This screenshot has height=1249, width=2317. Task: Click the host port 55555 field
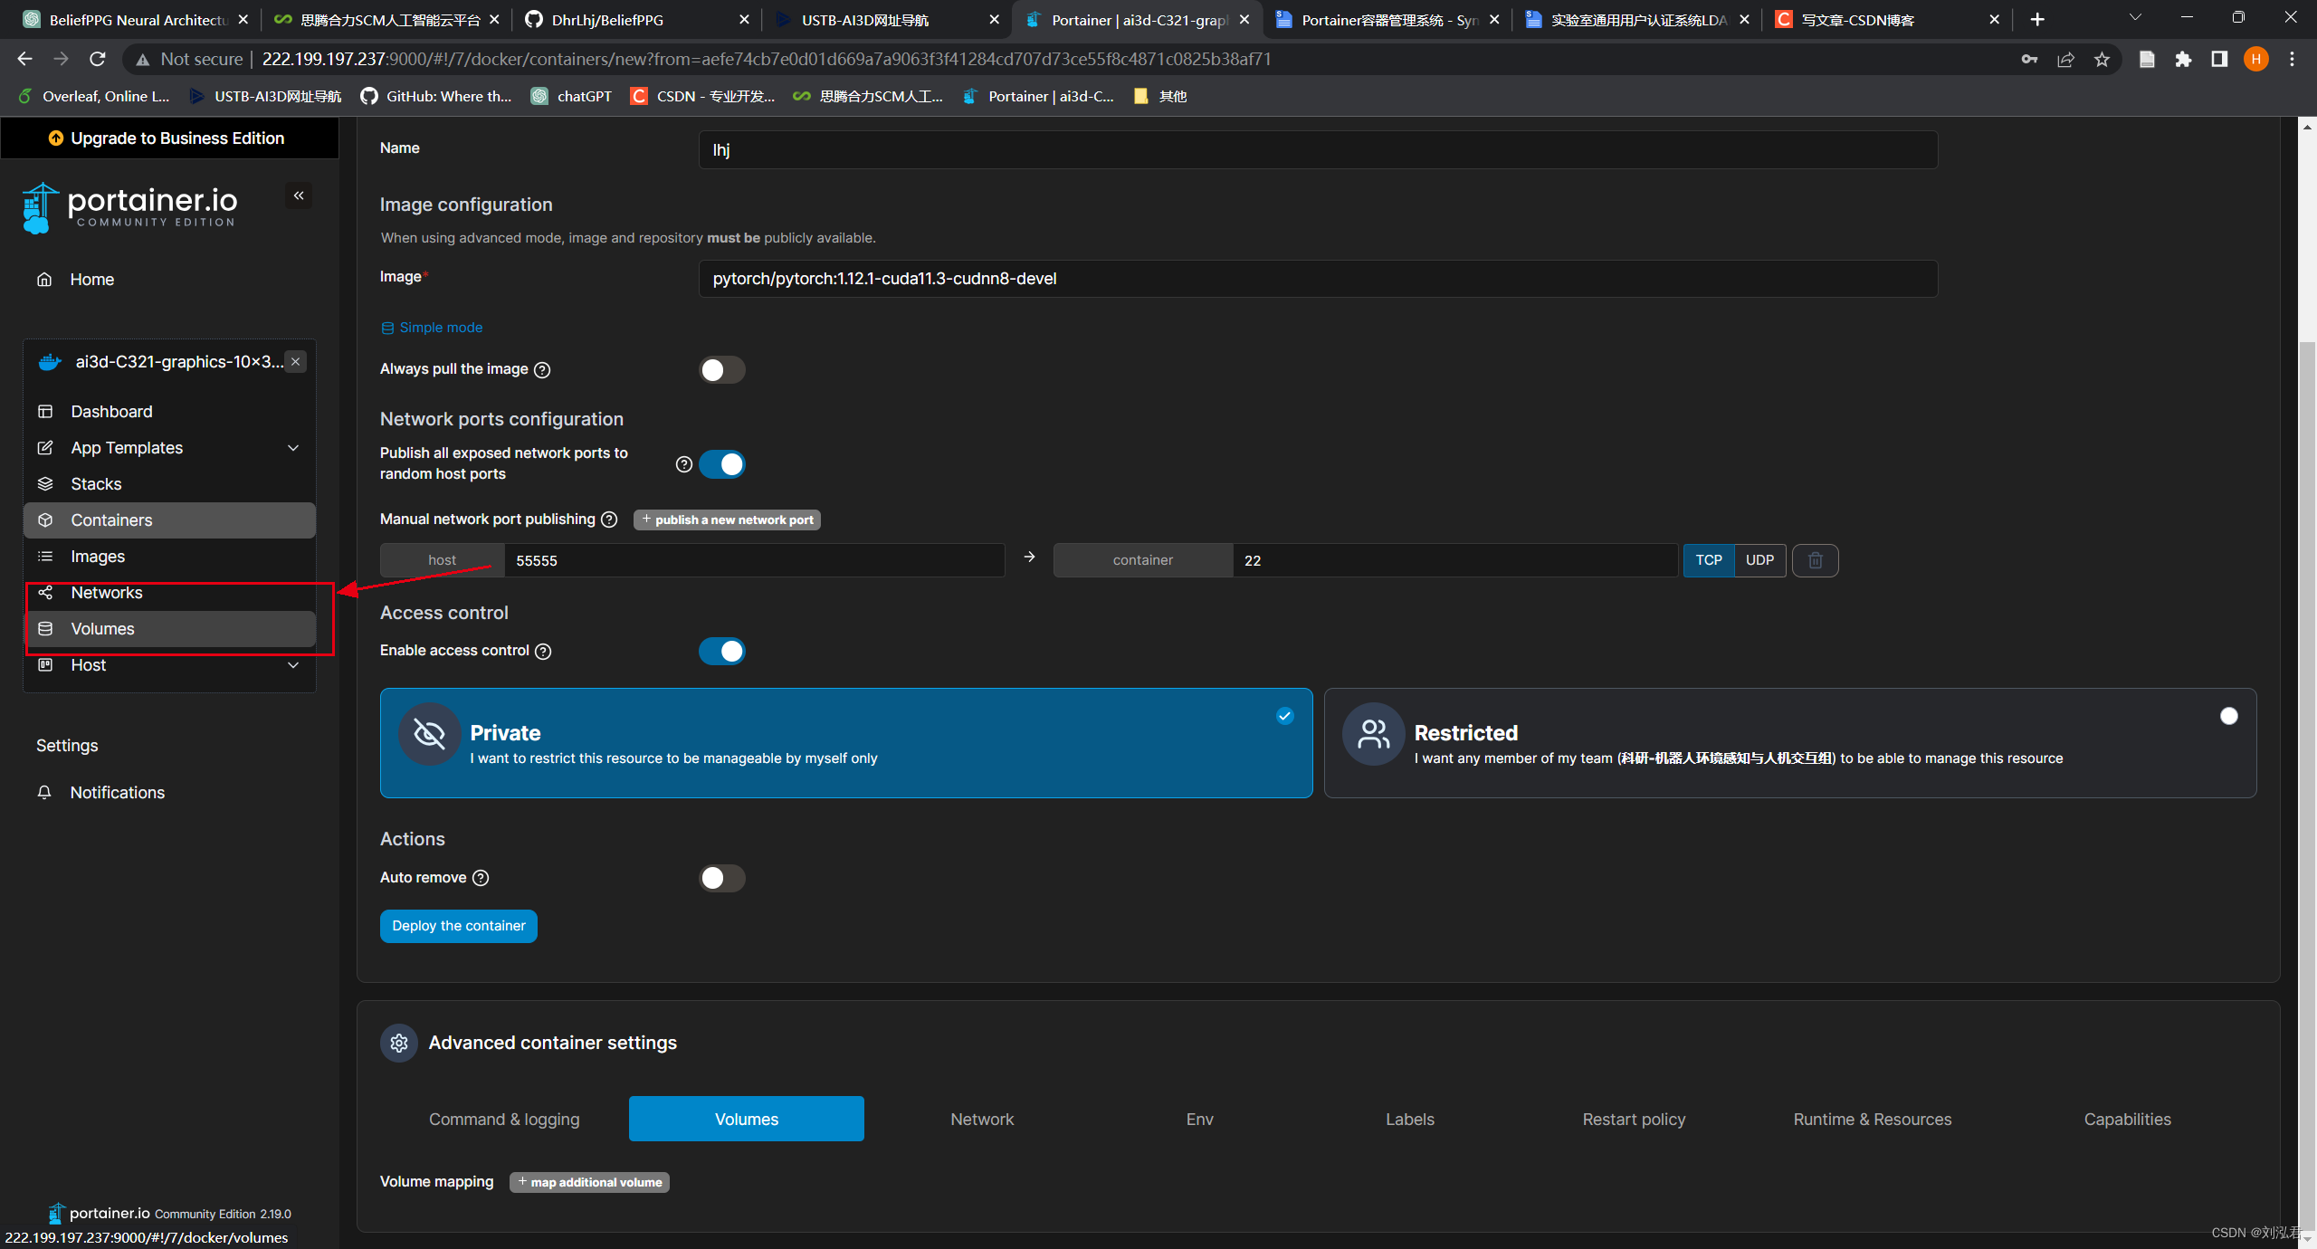click(754, 560)
